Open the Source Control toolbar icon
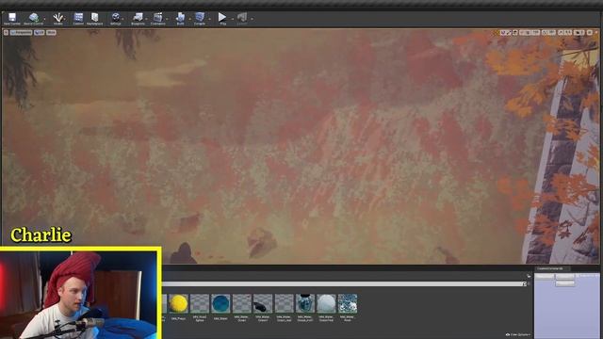 pos(34,18)
